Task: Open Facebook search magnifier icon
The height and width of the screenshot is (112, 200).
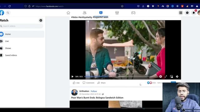Action: click(8, 13)
